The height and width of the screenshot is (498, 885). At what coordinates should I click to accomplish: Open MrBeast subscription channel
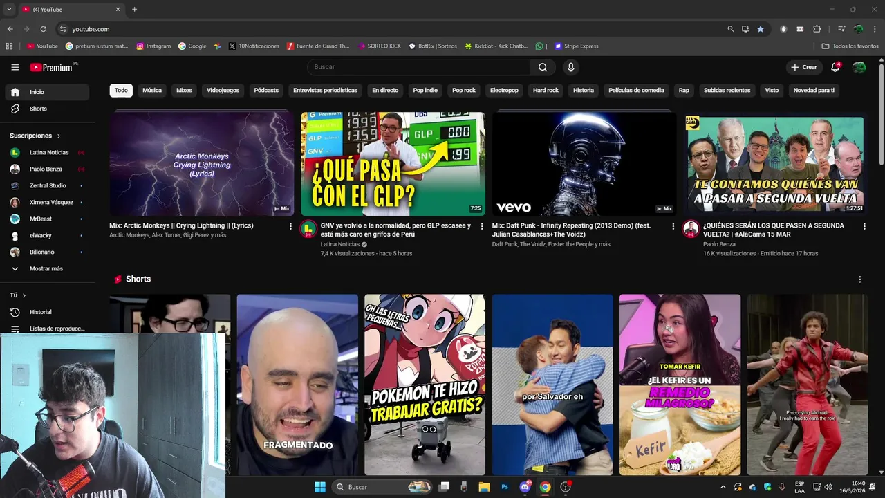[47, 219]
